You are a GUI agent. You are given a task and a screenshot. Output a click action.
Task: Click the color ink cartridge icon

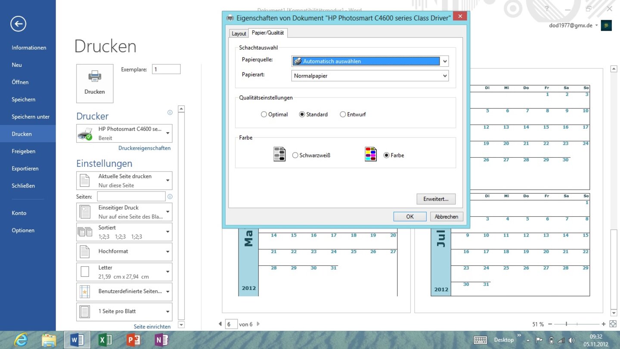pyautogui.click(x=371, y=154)
